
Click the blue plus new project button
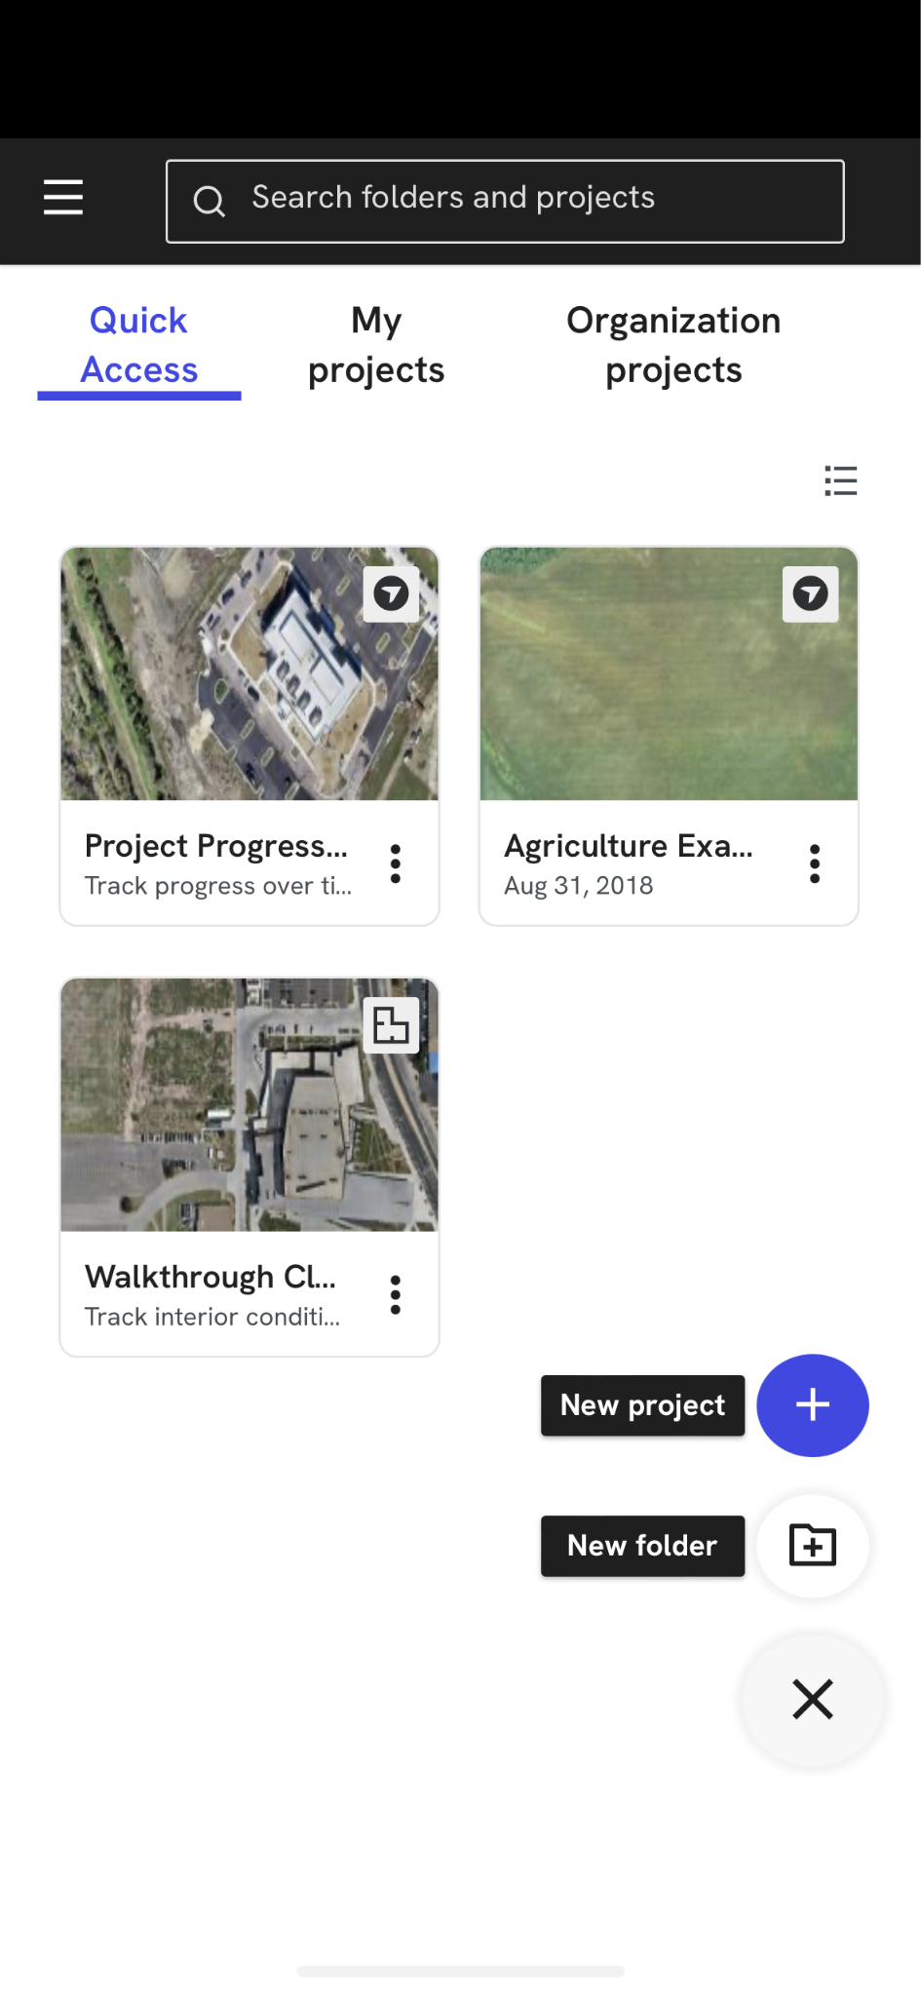pos(812,1405)
